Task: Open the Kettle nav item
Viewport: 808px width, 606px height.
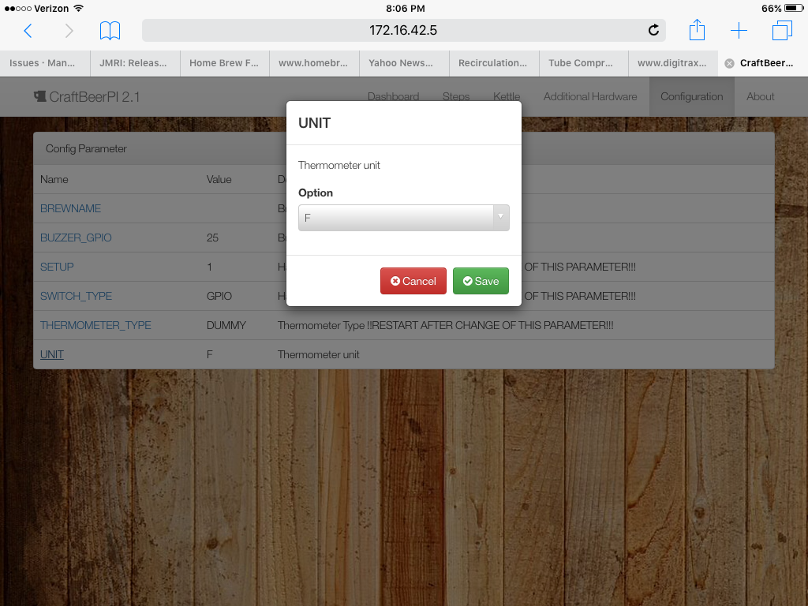Action: coord(507,97)
